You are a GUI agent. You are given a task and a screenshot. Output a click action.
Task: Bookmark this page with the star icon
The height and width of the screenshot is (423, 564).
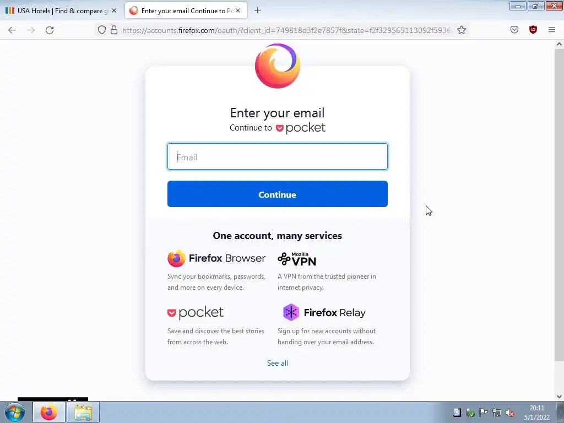[x=462, y=30]
